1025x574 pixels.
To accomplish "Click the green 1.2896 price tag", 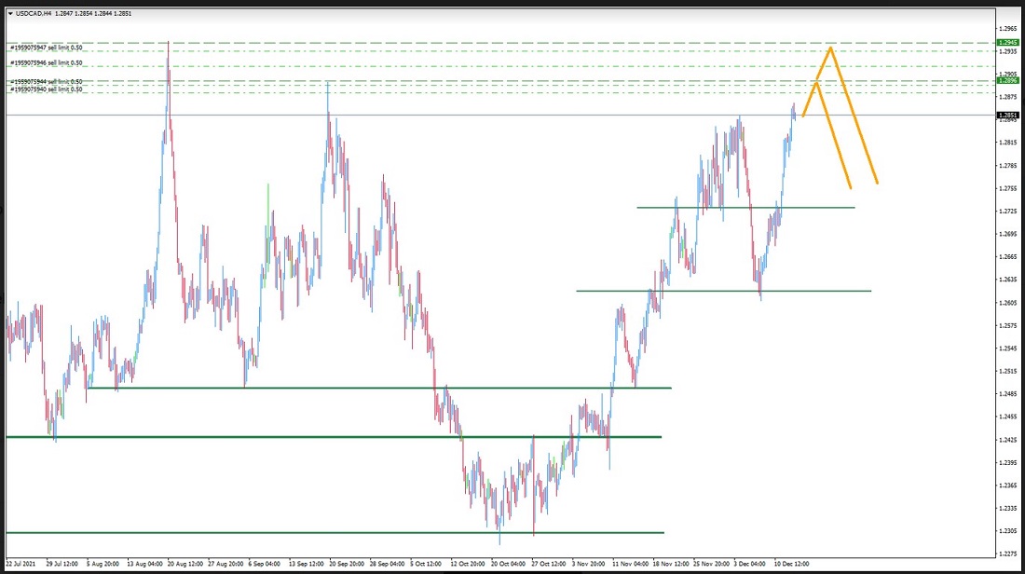I will [x=1006, y=81].
